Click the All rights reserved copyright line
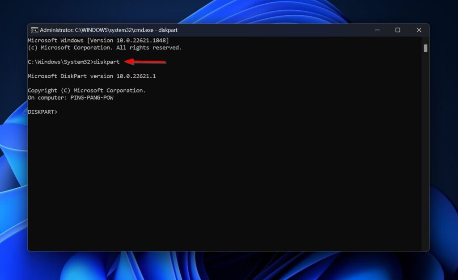This screenshot has width=458, height=280. [x=105, y=48]
